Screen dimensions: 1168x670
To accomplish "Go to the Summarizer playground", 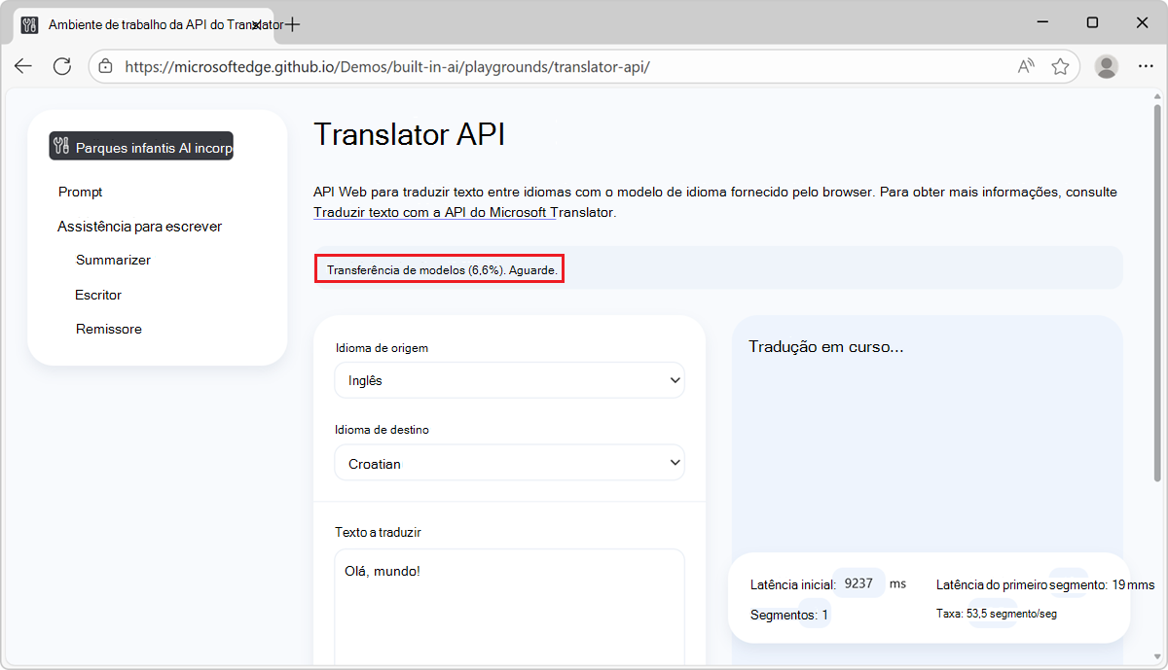I will coord(113,260).
